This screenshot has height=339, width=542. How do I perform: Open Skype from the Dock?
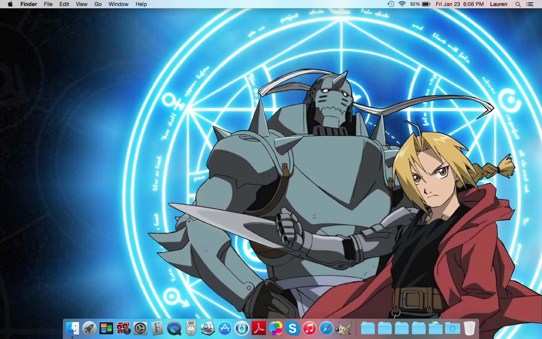pos(292,328)
